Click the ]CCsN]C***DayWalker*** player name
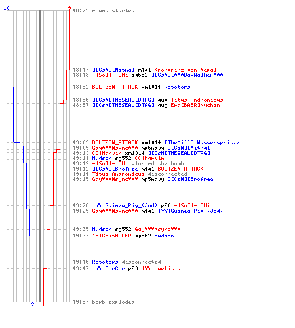 (x=187, y=75)
